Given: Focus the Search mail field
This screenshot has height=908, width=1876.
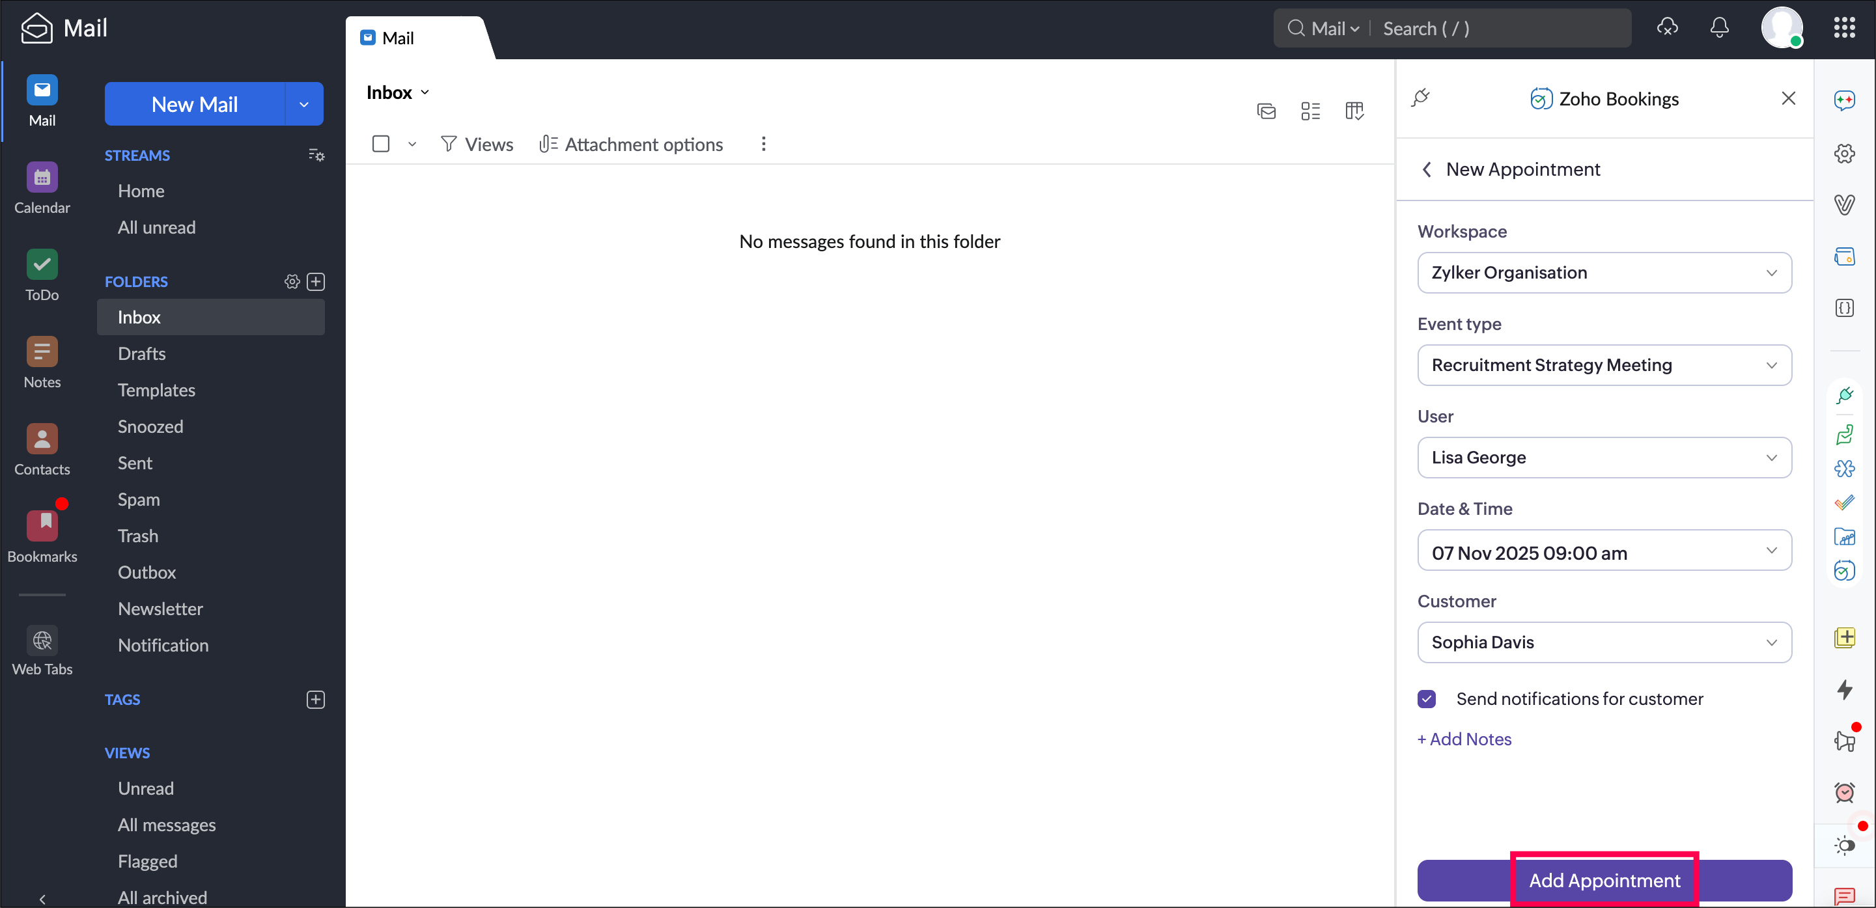Looking at the screenshot, I should 1500,29.
